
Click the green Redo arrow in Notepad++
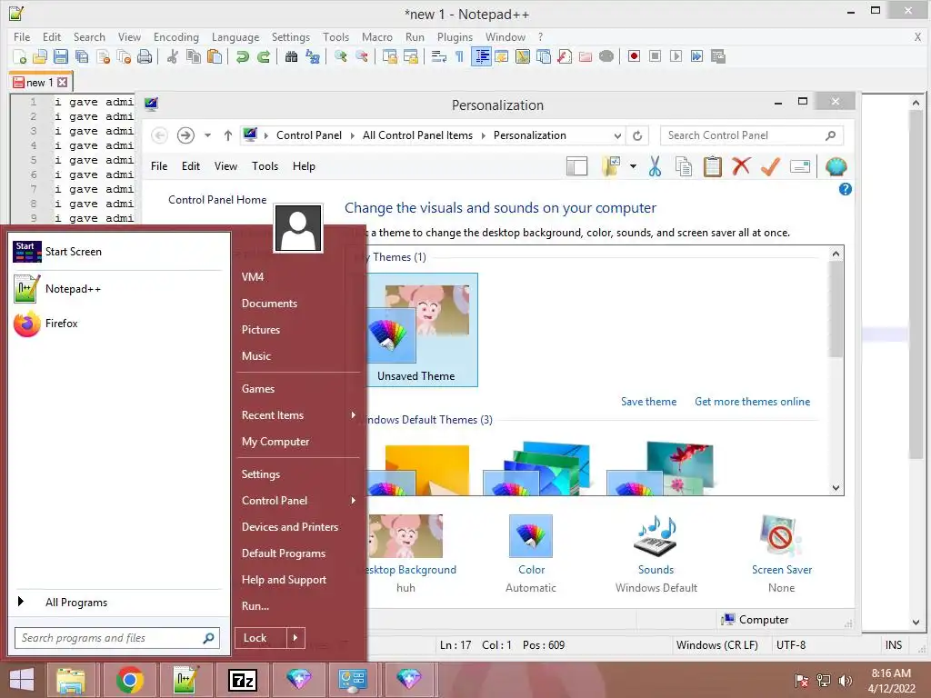264,56
